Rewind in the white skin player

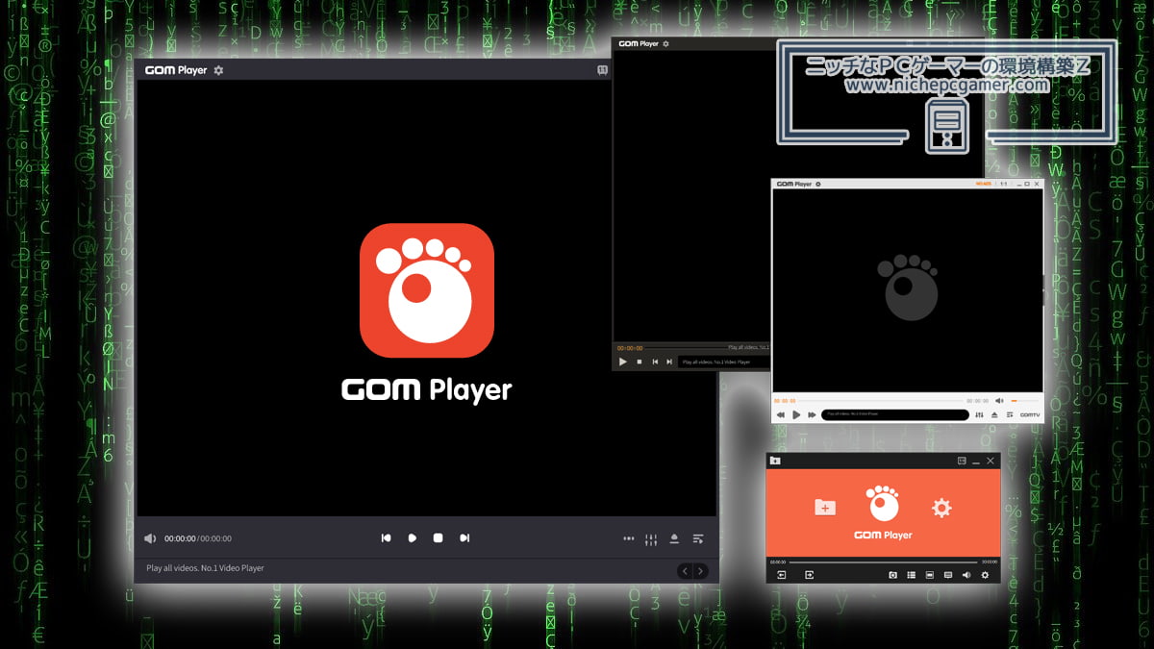pos(781,415)
